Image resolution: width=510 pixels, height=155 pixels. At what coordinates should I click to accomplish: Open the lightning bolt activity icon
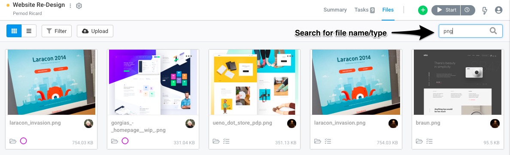[x=485, y=10]
